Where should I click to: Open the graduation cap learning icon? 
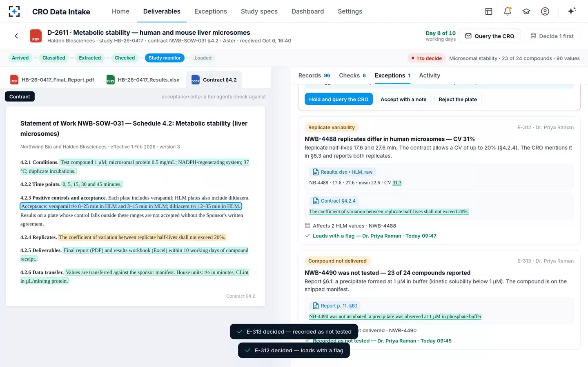point(526,11)
